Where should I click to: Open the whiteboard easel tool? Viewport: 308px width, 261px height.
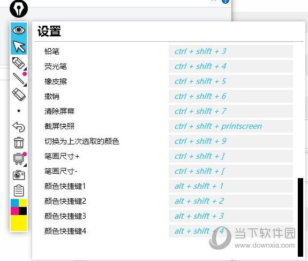pos(18,159)
